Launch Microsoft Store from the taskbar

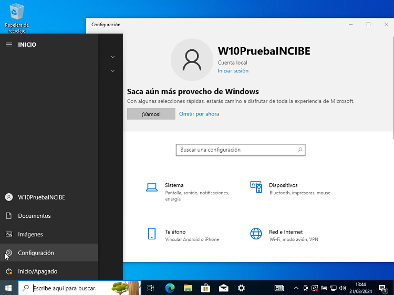(x=205, y=288)
